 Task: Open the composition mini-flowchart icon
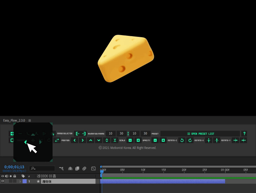pos(61,168)
